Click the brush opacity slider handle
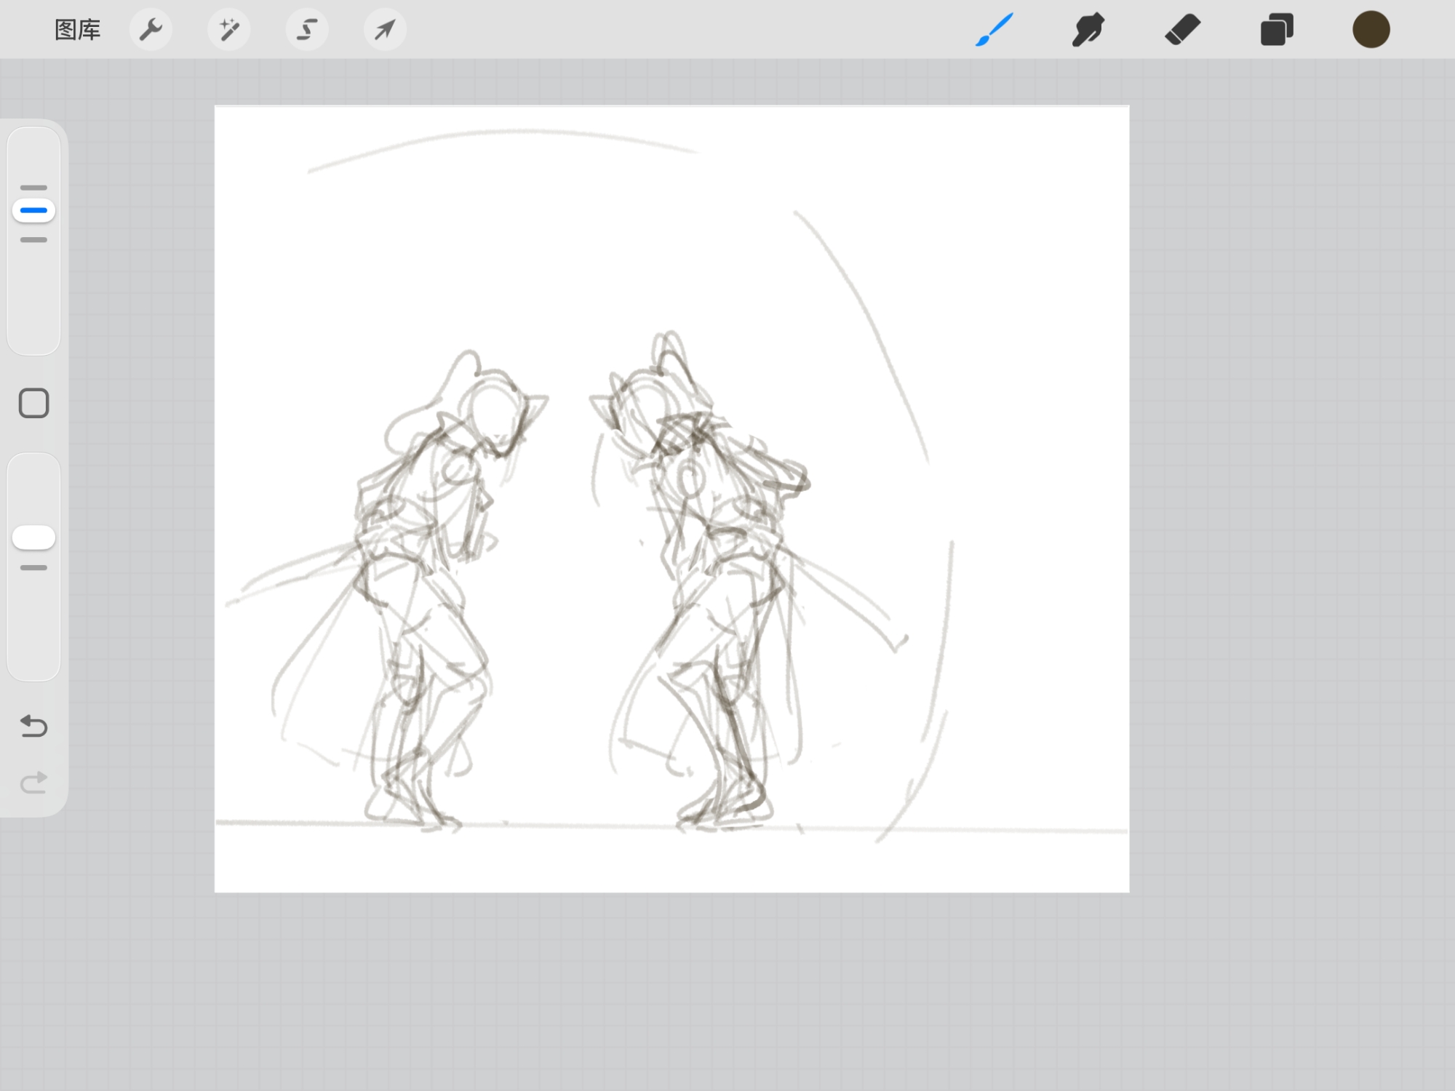The width and height of the screenshot is (1455, 1091). tap(33, 537)
